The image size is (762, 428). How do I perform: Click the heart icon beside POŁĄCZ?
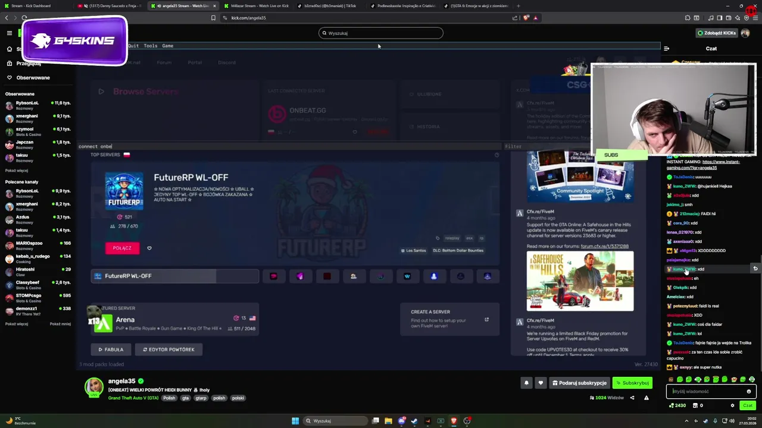click(149, 248)
